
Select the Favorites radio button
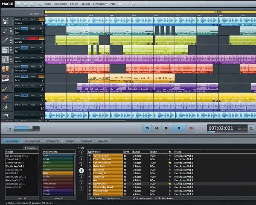(105, 198)
